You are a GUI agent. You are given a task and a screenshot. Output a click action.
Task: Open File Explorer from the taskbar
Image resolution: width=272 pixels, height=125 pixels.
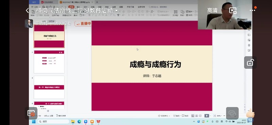coord(73,122)
